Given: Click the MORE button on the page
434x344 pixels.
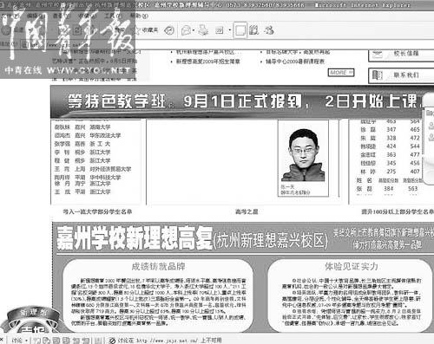Looking at the screenshot, I should click(x=341, y=73).
